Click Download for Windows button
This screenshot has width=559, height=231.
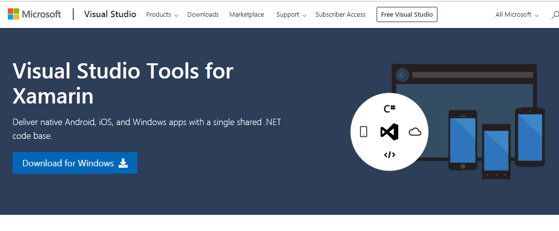click(x=75, y=163)
